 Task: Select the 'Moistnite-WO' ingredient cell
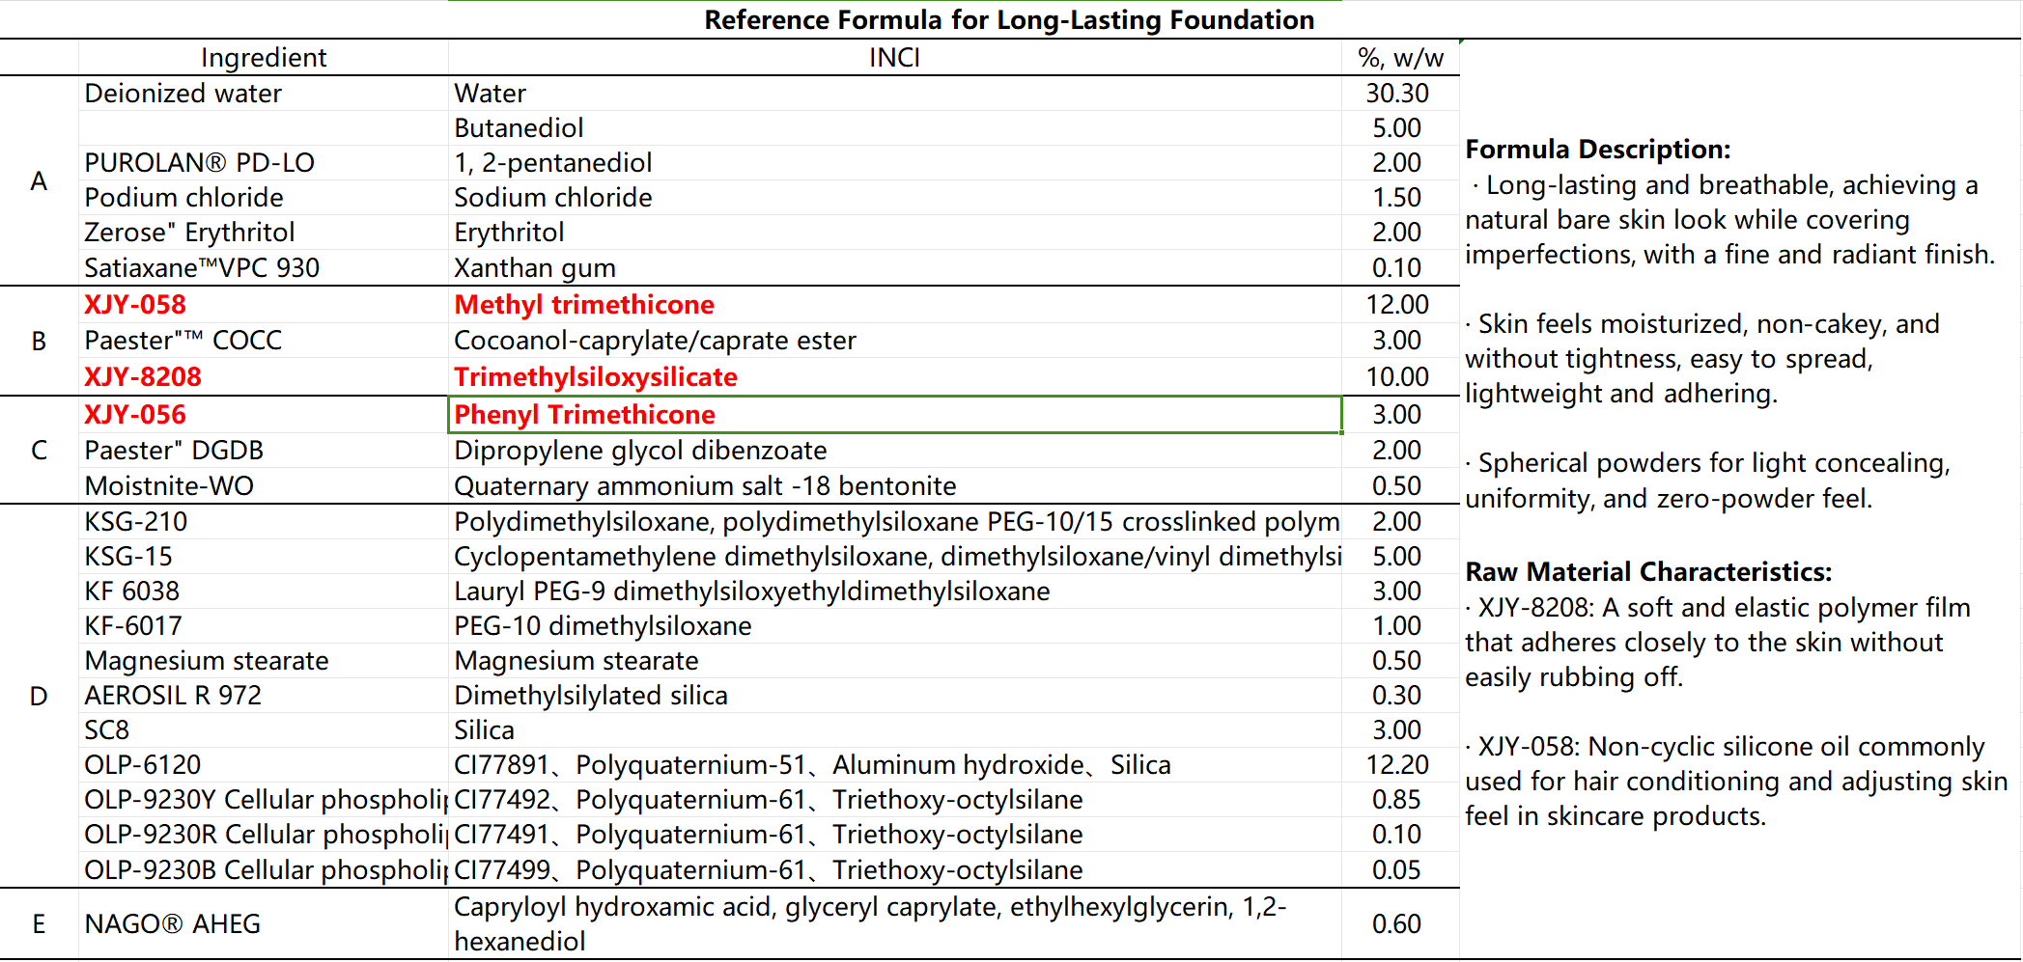pyautogui.click(x=264, y=486)
